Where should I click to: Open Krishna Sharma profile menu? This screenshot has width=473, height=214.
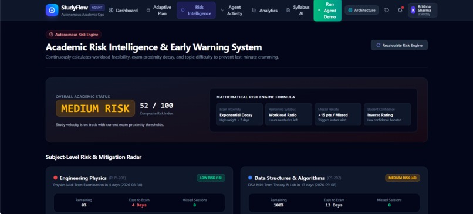[423, 10]
